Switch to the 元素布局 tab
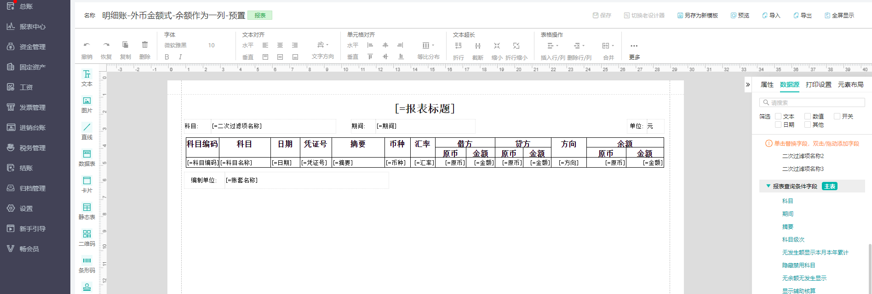The width and height of the screenshot is (872, 294). tap(851, 85)
